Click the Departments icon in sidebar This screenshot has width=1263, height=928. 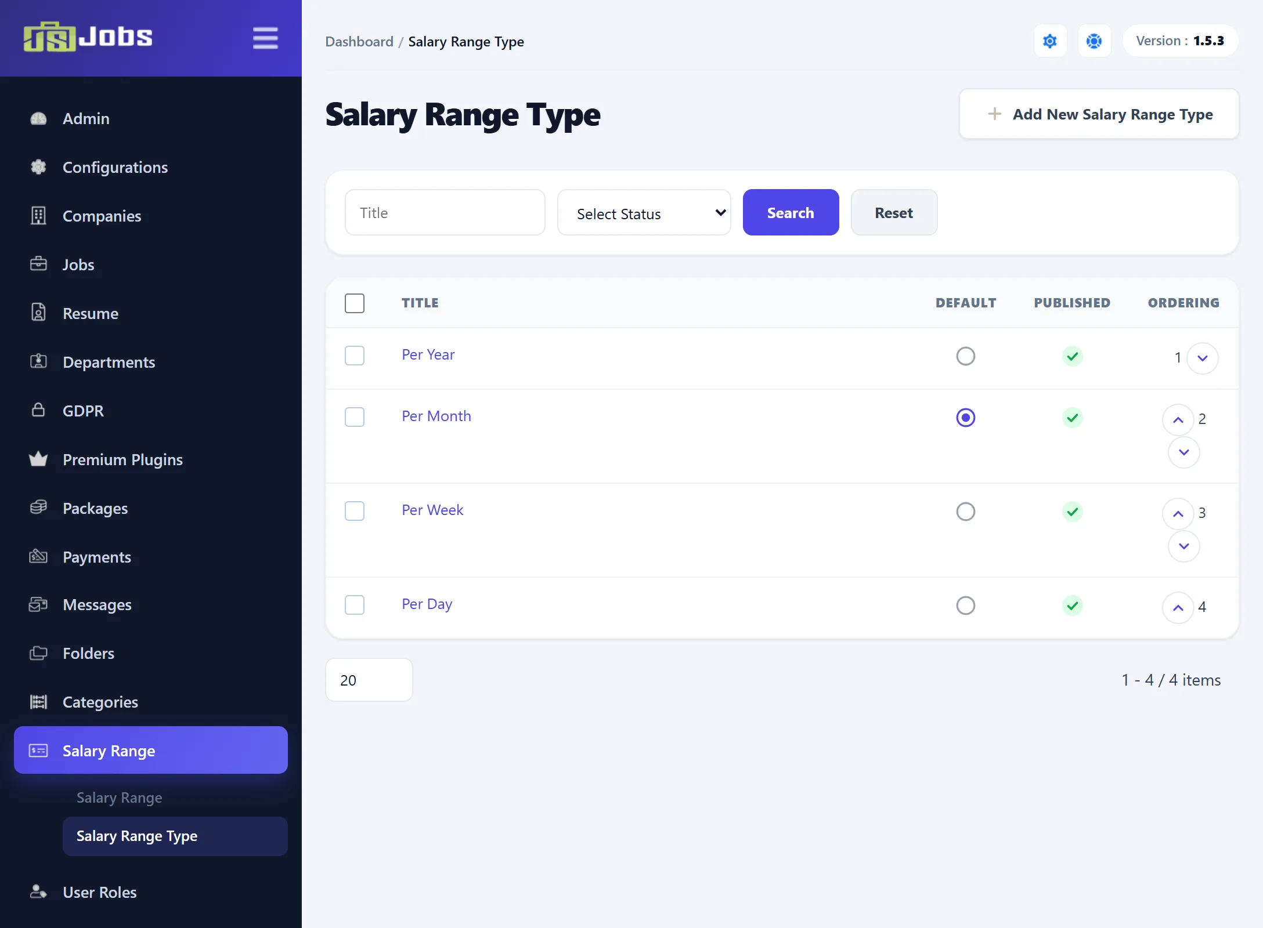coord(38,362)
